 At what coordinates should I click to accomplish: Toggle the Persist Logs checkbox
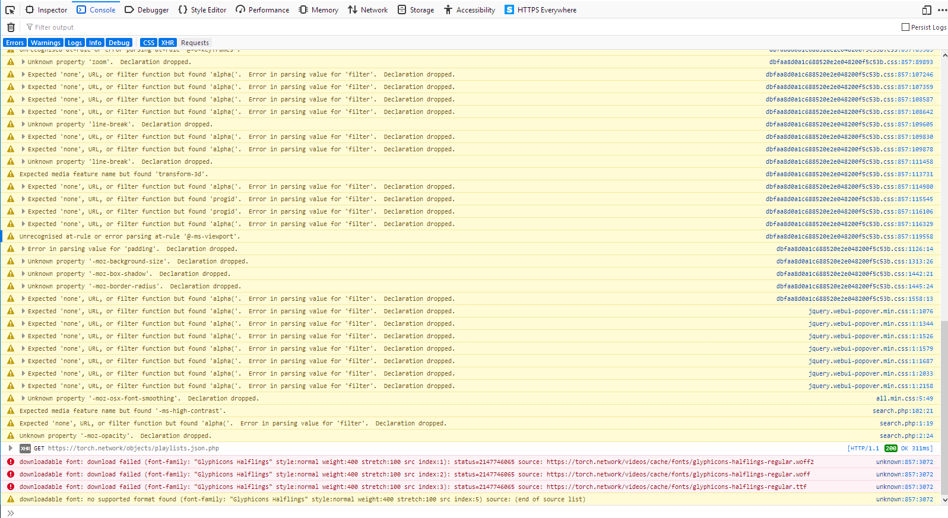[905, 27]
